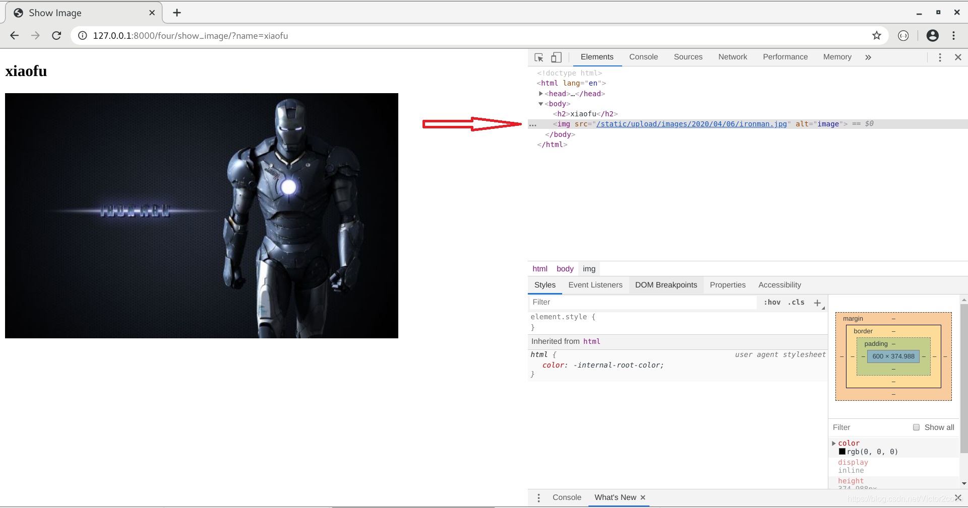Expand the head element node
This screenshot has width=968, height=508.
pyautogui.click(x=541, y=94)
